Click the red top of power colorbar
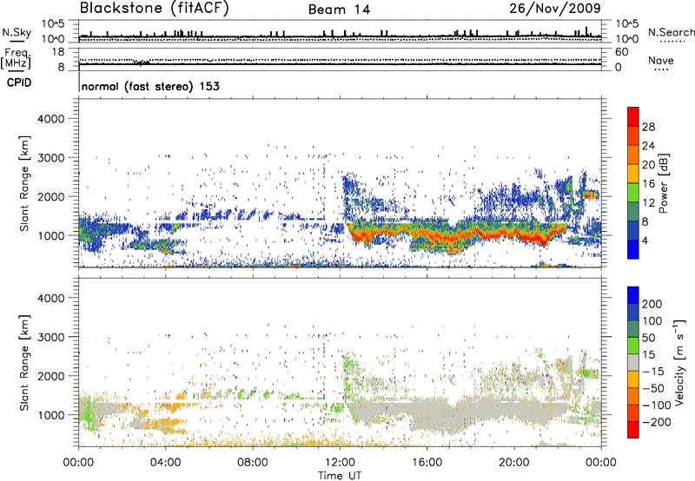This screenshot has height=481, width=695. point(633,116)
